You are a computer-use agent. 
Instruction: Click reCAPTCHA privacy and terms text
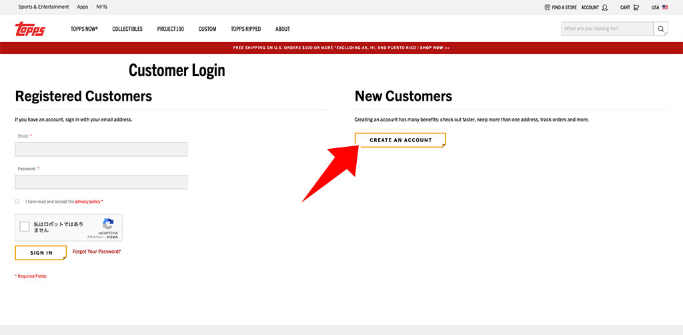coord(102,237)
